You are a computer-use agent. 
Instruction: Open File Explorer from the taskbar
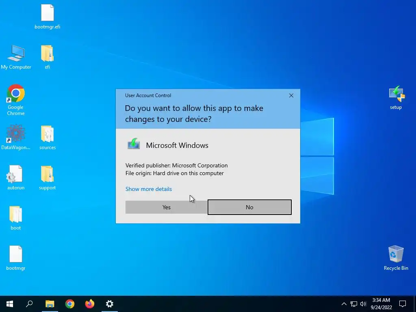click(x=50, y=304)
